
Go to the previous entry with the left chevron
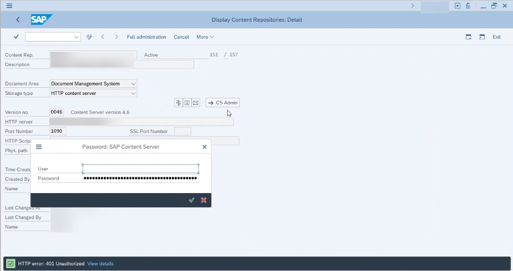pyautogui.click(x=102, y=37)
